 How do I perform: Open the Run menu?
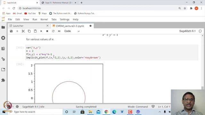tap(35, 19)
